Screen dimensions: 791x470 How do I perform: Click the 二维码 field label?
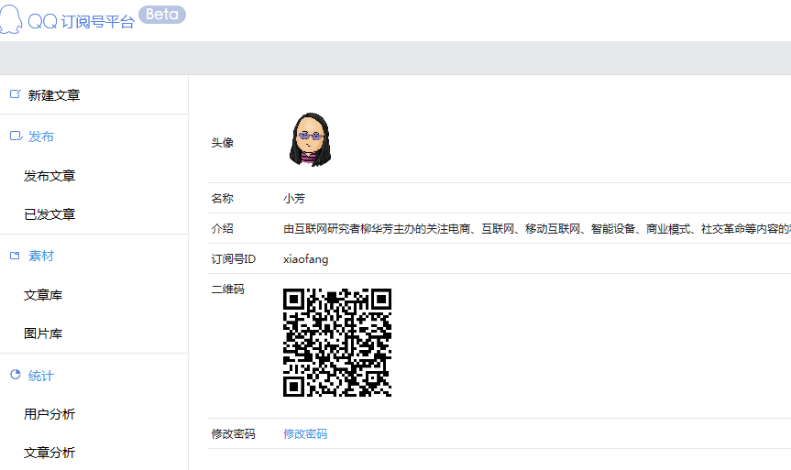(228, 289)
